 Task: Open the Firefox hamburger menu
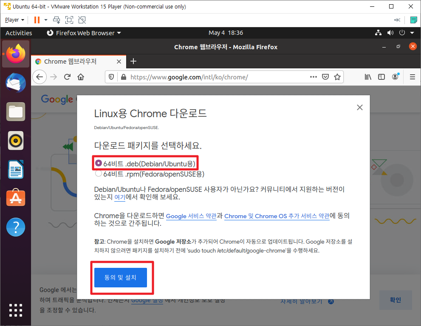coord(413,77)
